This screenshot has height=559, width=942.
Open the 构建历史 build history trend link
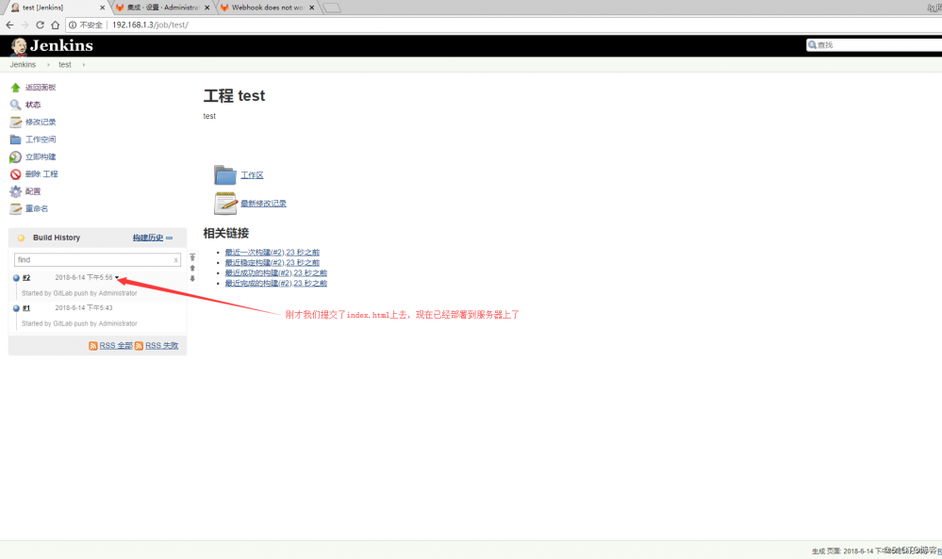tap(148, 238)
